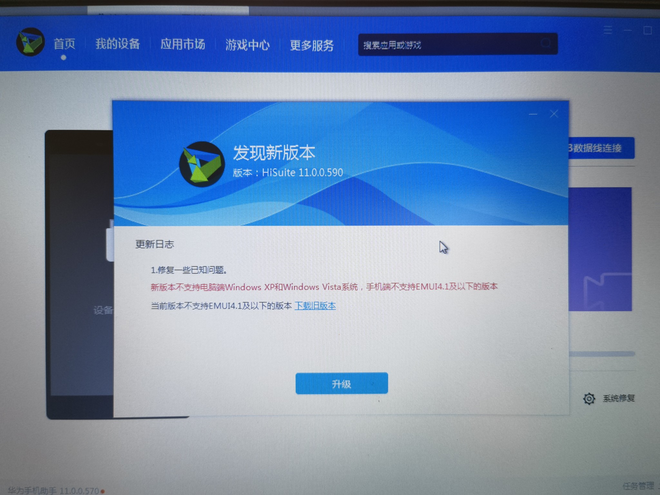Go to 游戏中心 tab
Screen dimensions: 660x495
pos(247,45)
